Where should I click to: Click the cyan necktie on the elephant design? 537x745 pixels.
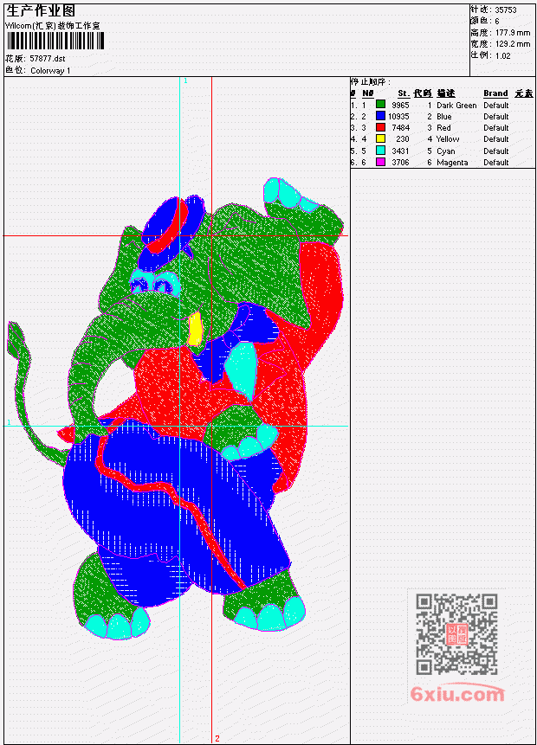pyautogui.click(x=242, y=370)
